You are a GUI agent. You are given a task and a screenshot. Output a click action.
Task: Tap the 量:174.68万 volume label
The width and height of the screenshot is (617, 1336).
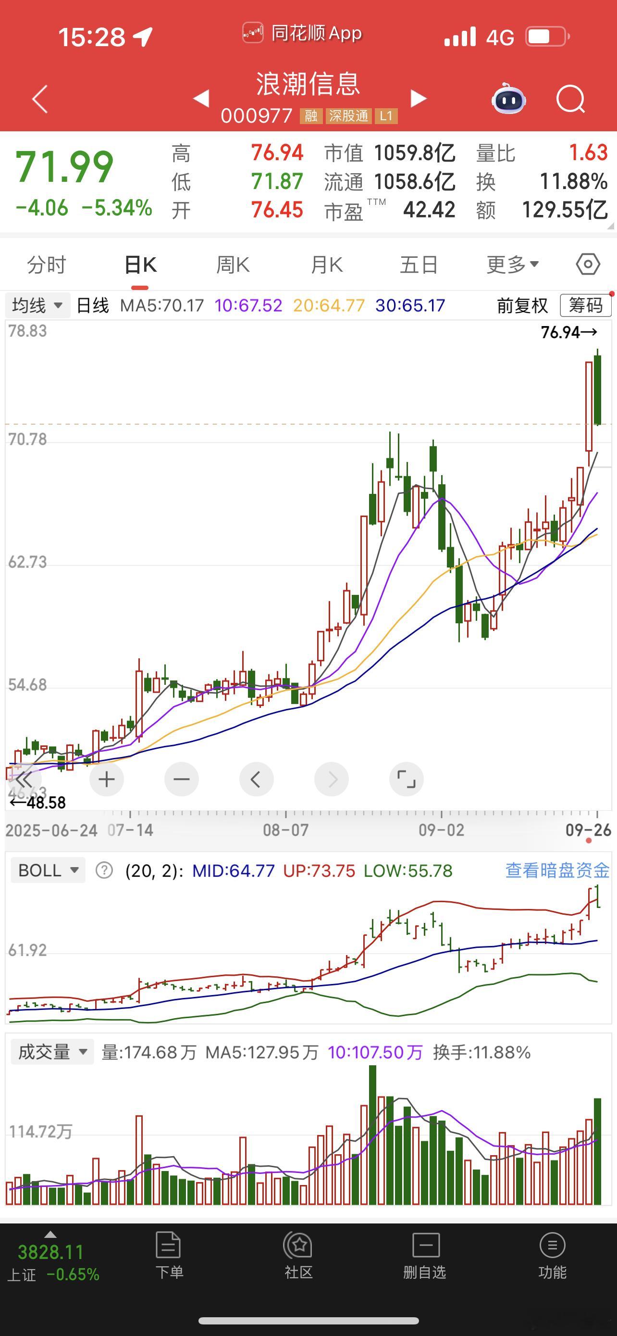pyautogui.click(x=149, y=1052)
